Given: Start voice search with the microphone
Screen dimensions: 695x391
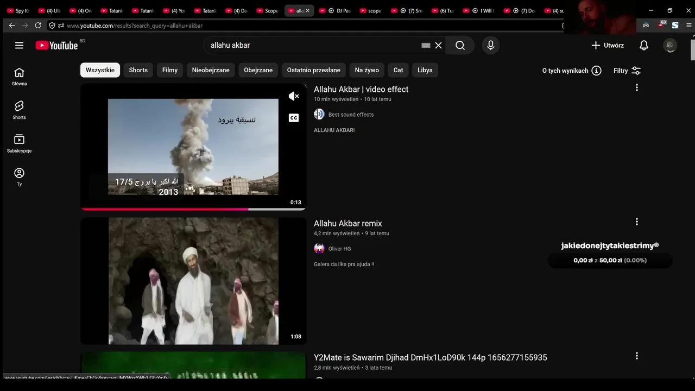Looking at the screenshot, I should pos(491,46).
